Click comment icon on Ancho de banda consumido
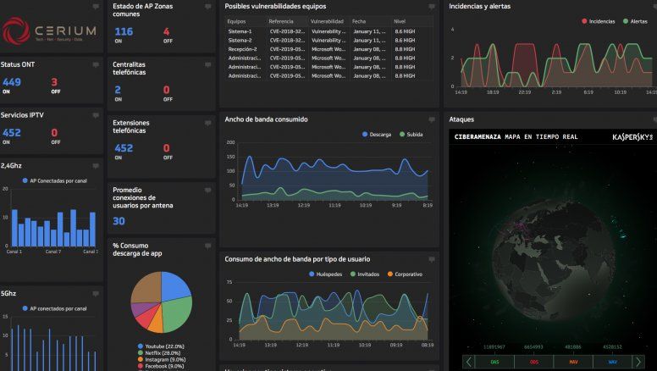657x371 pixels. pyautogui.click(x=432, y=120)
